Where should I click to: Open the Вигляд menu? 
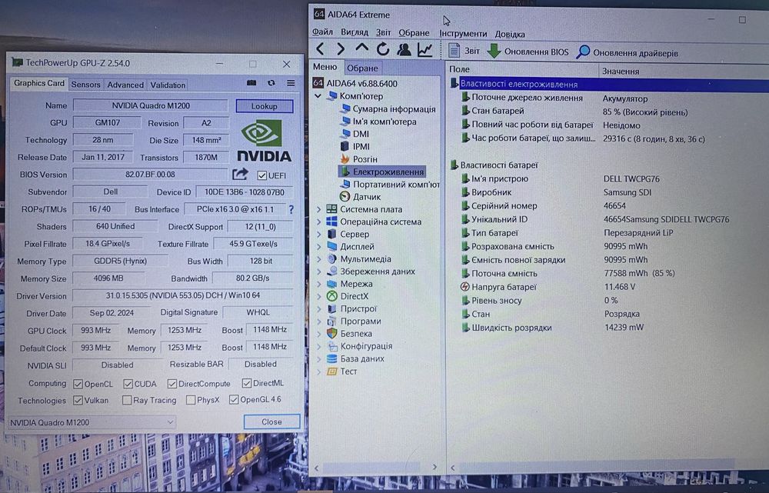[354, 32]
